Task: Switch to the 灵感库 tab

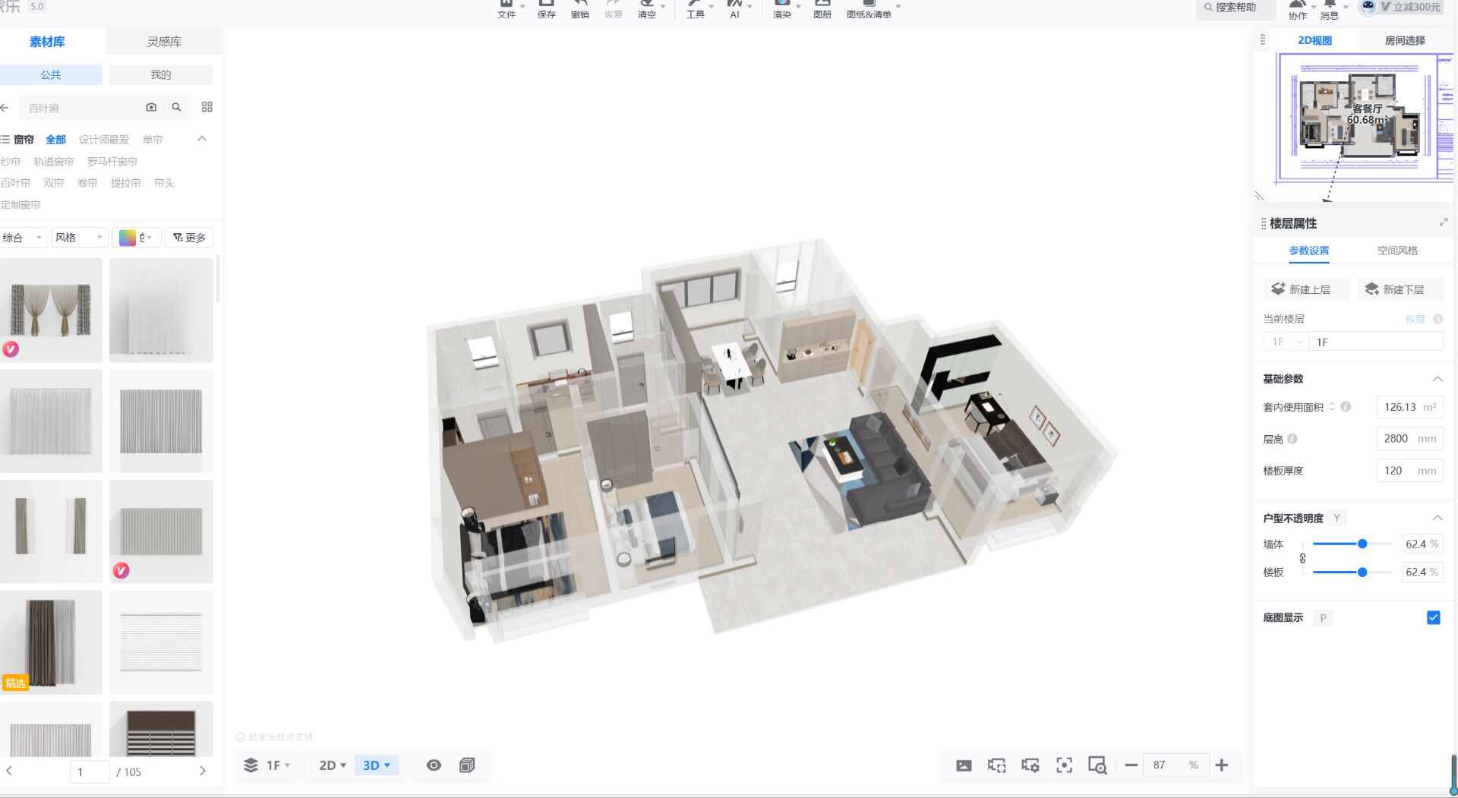Action: (x=164, y=42)
